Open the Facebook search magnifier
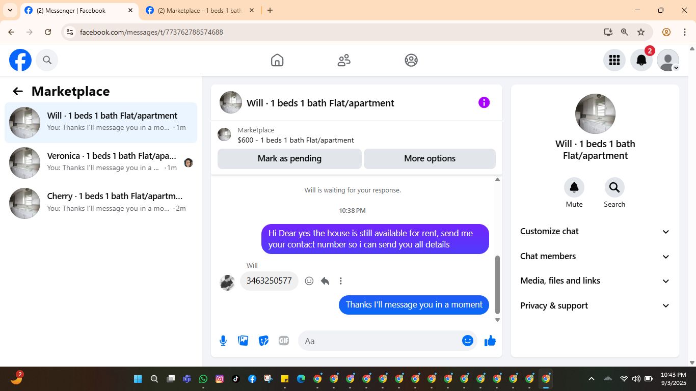The width and height of the screenshot is (696, 391). 47,60
